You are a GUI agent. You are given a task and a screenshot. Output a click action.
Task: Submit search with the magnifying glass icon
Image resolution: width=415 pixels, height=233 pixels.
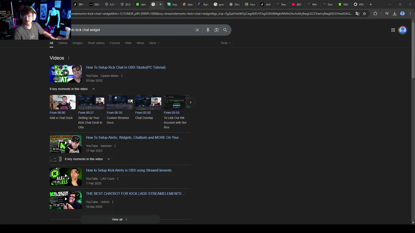pyautogui.click(x=225, y=30)
